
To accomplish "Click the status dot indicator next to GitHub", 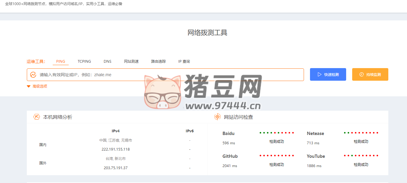I will (x=276, y=156).
